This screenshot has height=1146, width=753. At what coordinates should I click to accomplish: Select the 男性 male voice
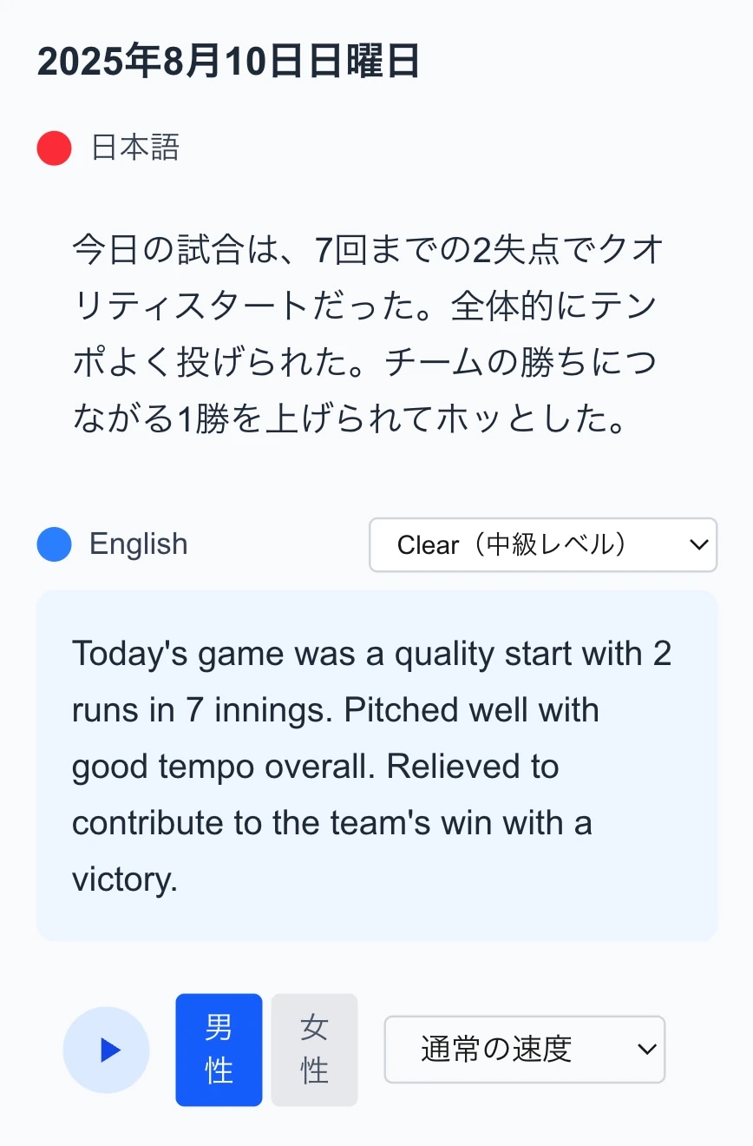(x=219, y=1050)
